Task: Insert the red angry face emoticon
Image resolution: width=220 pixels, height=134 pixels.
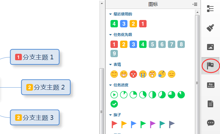Action: coord(133,74)
